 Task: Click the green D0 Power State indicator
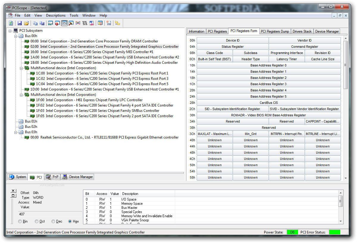click(292, 232)
